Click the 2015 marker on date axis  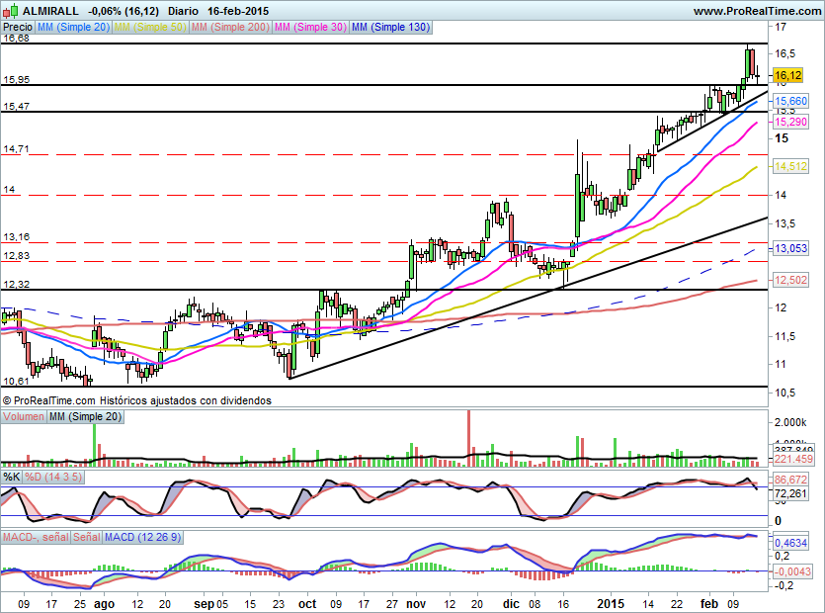point(613,602)
